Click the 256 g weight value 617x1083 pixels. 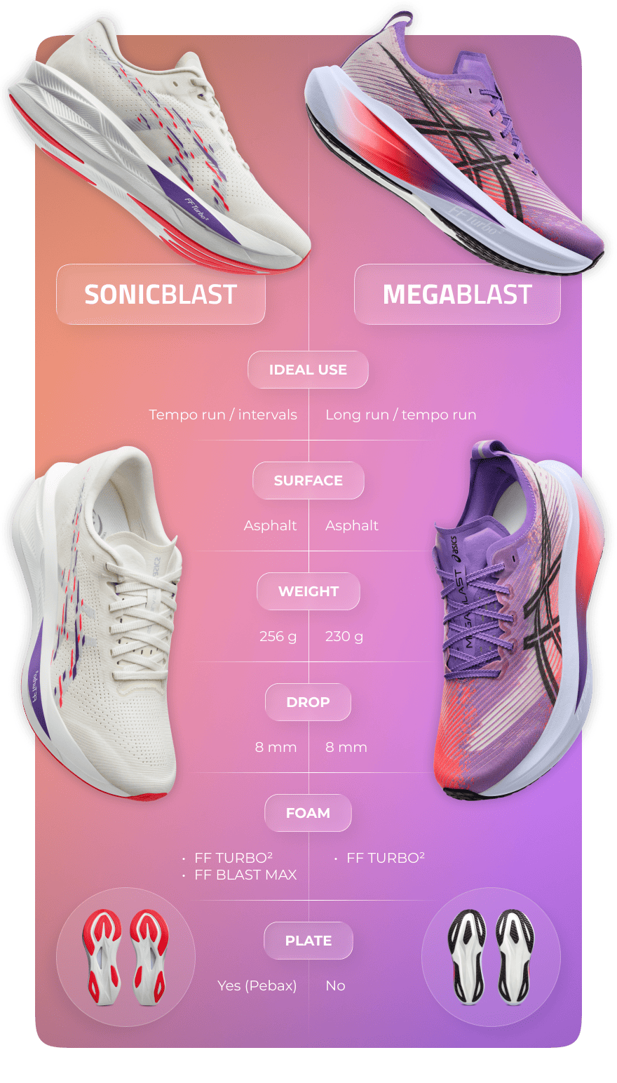278,636
